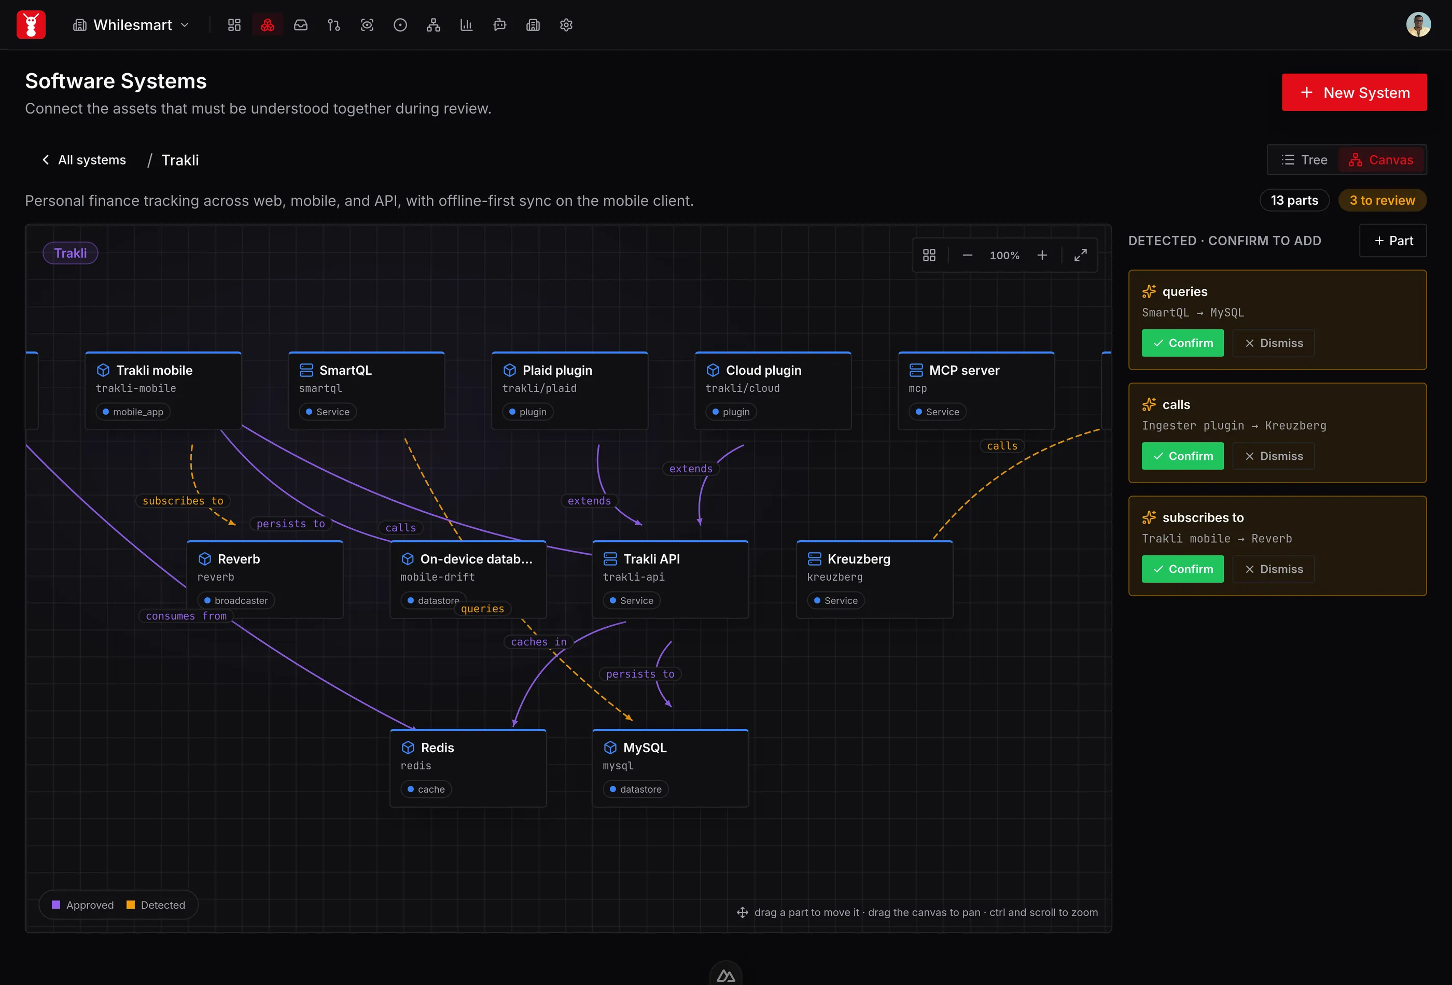The width and height of the screenshot is (1452, 985).
Task: Click the Nuxt logo at page bottom
Action: [726, 975]
